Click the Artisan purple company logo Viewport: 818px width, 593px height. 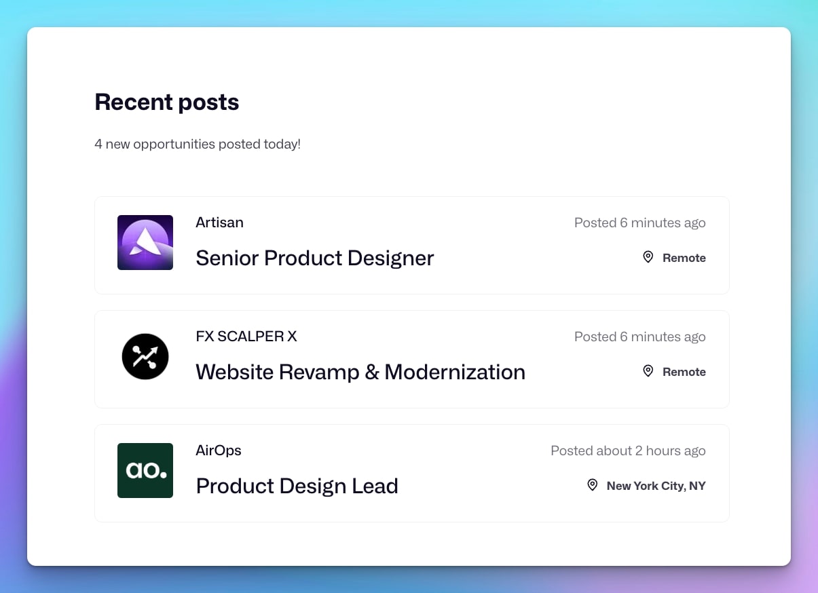click(x=145, y=242)
